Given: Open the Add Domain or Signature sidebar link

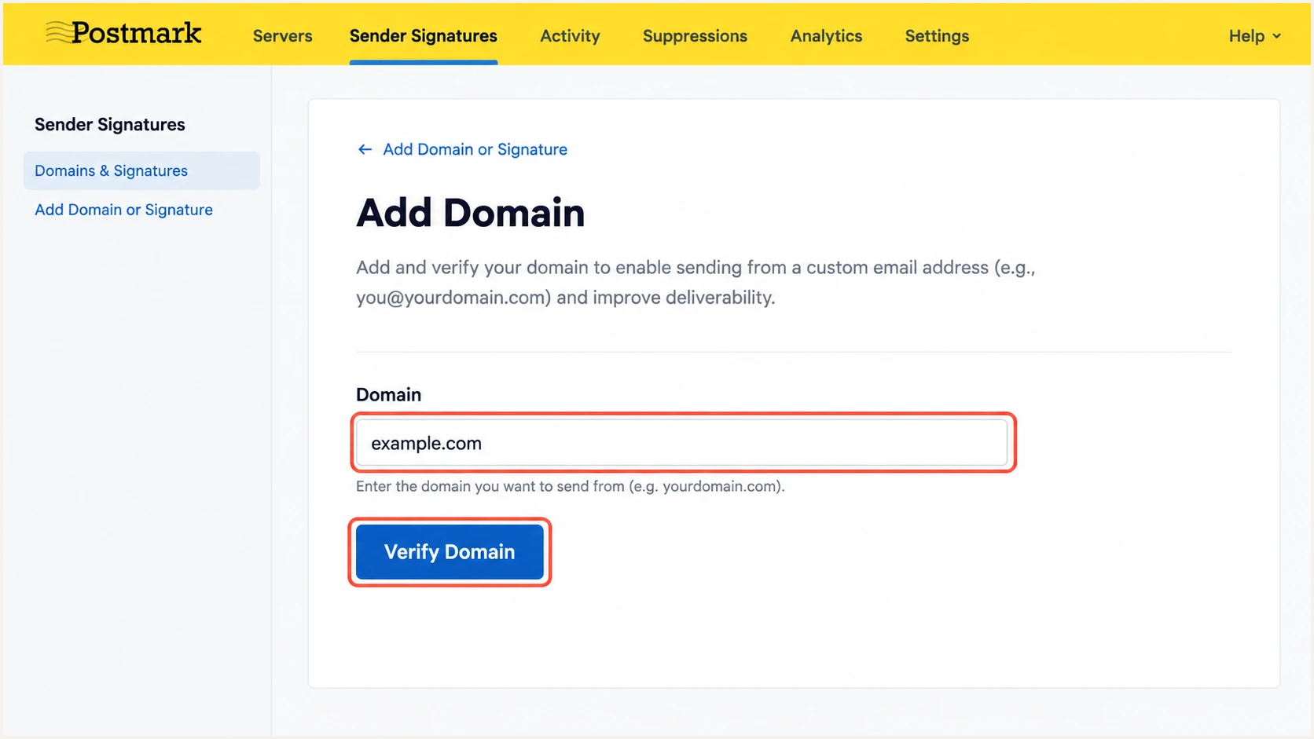Looking at the screenshot, I should pyautogui.click(x=123, y=210).
